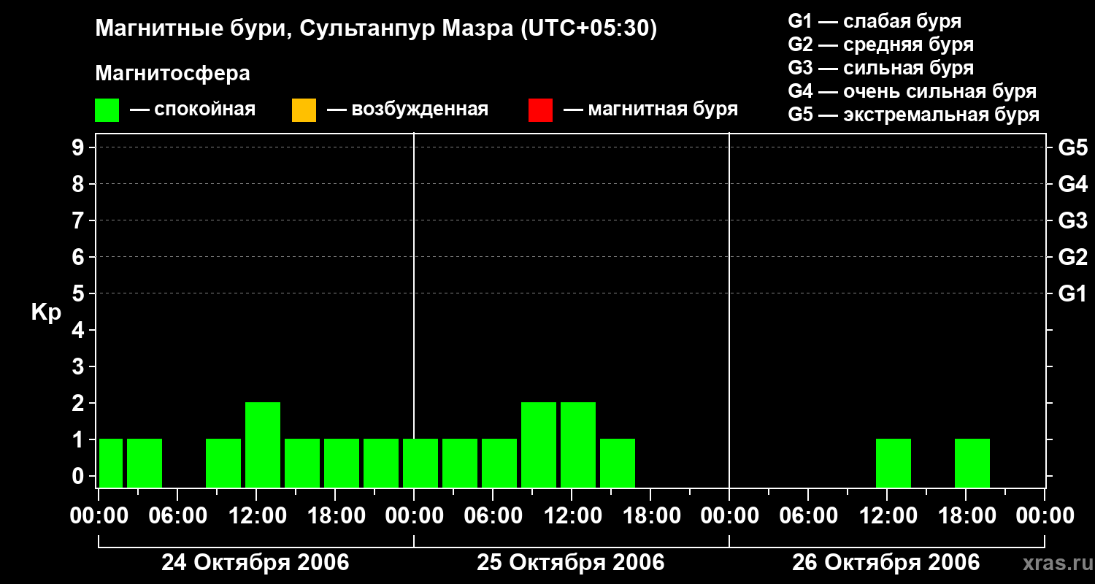The image size is (1095, 584).
Task: Click the Kp 1 bar at 18:00 on 24 October
Action: click(x=342, y=463)
